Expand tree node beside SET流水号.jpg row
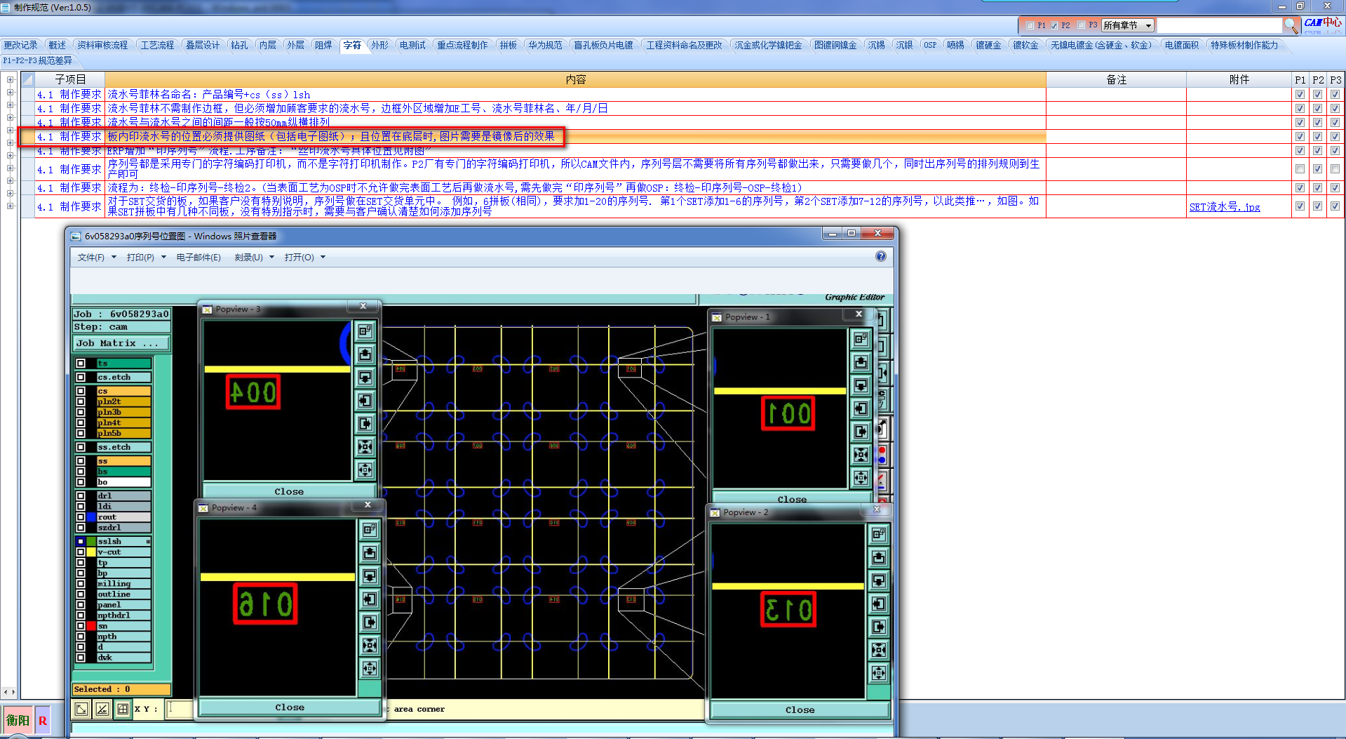 (x=10, y=206)
